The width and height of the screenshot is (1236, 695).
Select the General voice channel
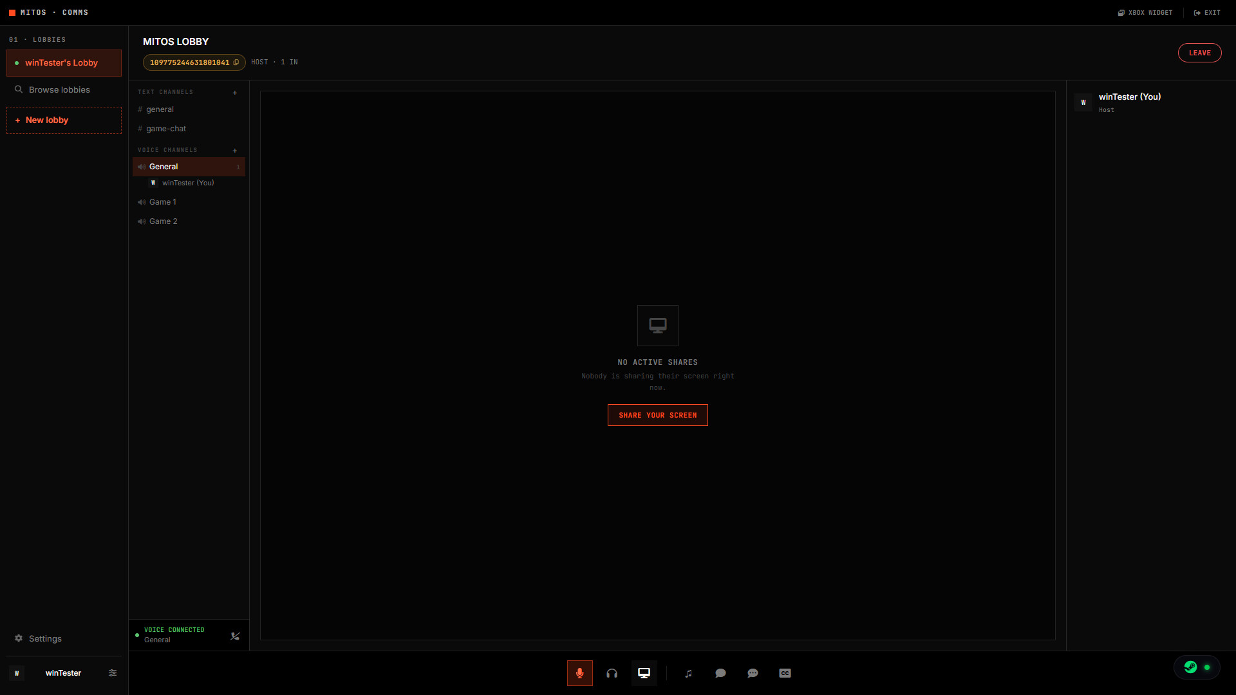[189, 167]
